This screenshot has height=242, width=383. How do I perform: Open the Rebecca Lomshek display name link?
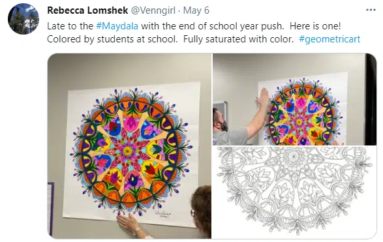(87, 10)
